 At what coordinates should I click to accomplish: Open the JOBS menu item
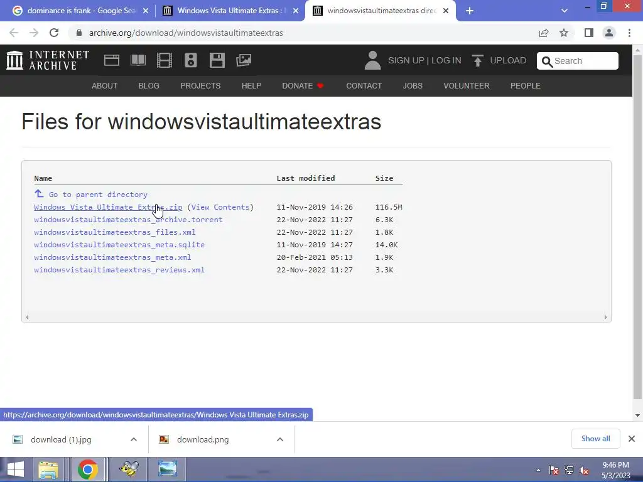click(413, 85)
